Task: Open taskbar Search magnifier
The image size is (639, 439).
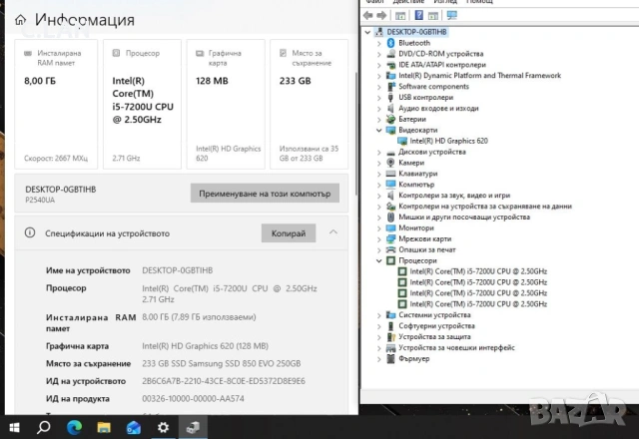Action: [x=44, y=428]
